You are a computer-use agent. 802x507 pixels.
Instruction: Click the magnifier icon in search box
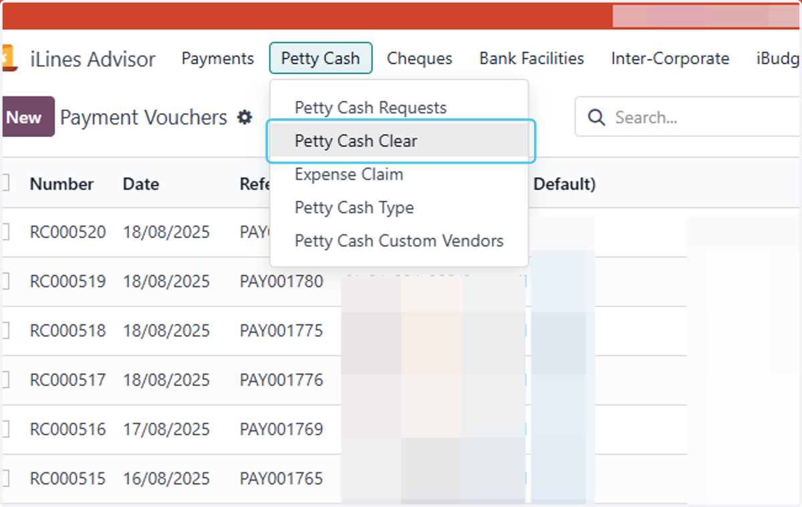click(596, 118)
